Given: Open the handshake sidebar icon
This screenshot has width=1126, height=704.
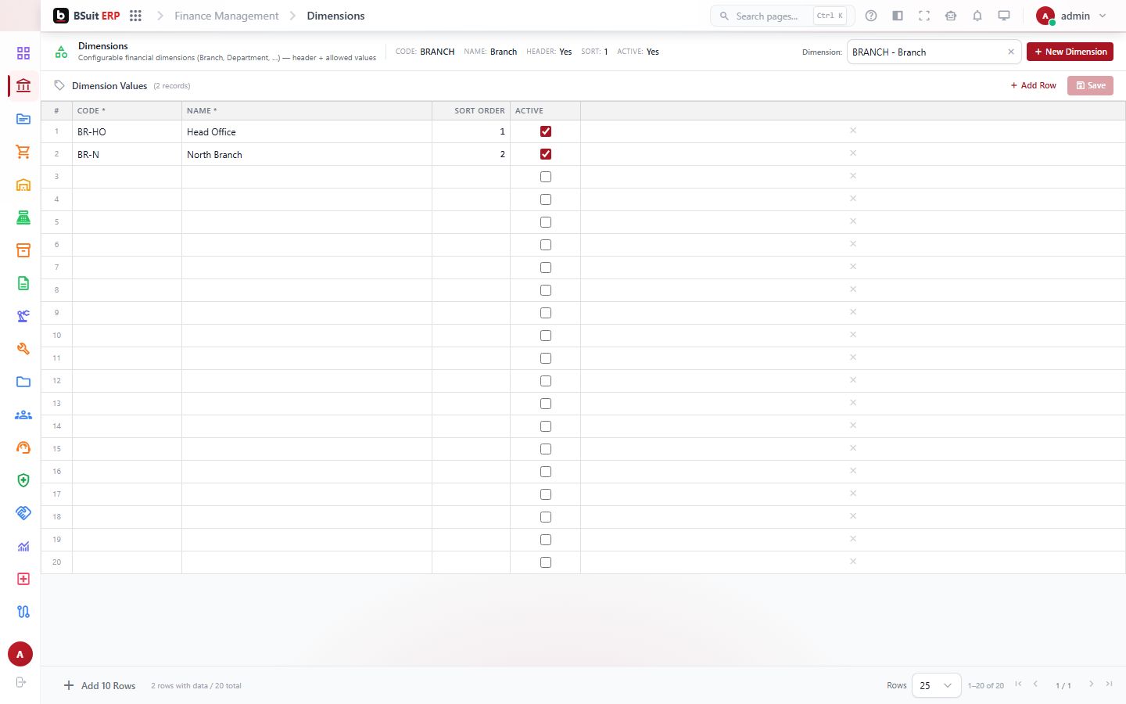Looking at the screenshot, I should pos(23,513).
